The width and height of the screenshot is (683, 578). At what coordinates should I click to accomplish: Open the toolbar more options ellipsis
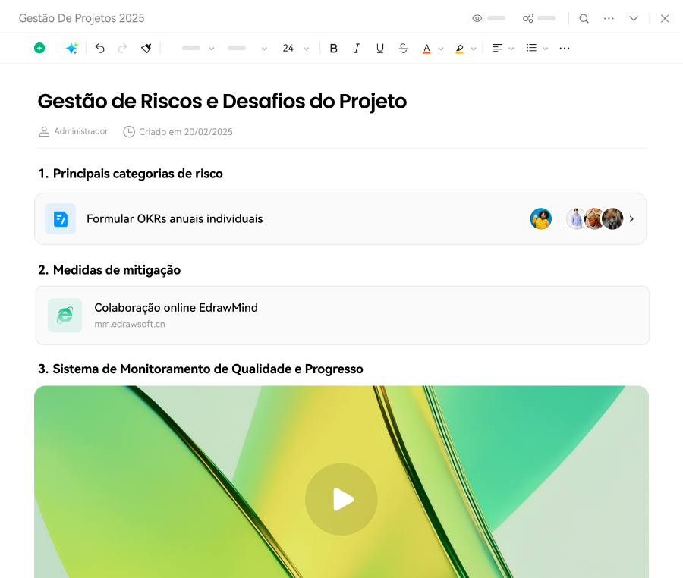[565, 48]
